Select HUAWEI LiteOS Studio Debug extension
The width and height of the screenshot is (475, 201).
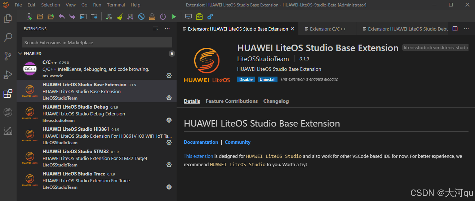pos(97,113)
